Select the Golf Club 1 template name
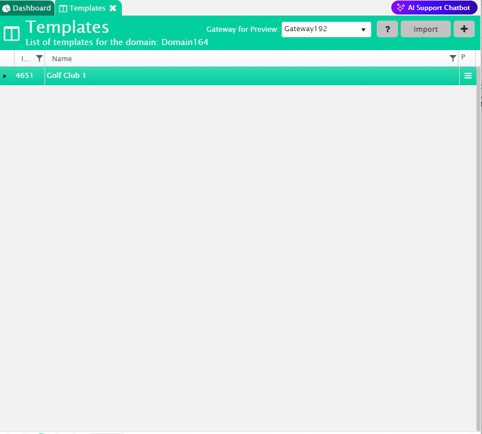 coord(66,75)
